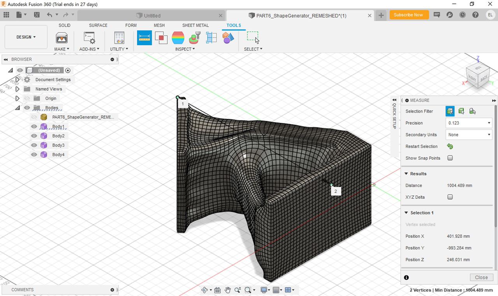This screenshot has width=498, height=296.
Task: Click the Save icon
Action: (x=37, y=15)
